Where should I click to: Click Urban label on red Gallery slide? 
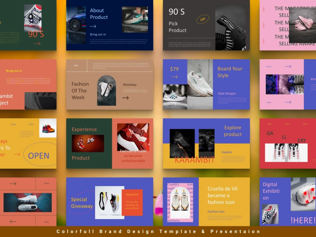(305, 124)
